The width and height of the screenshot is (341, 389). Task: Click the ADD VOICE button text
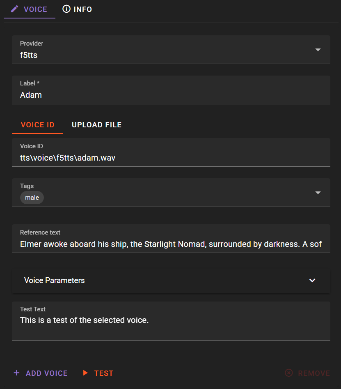[x=47, y=373]
